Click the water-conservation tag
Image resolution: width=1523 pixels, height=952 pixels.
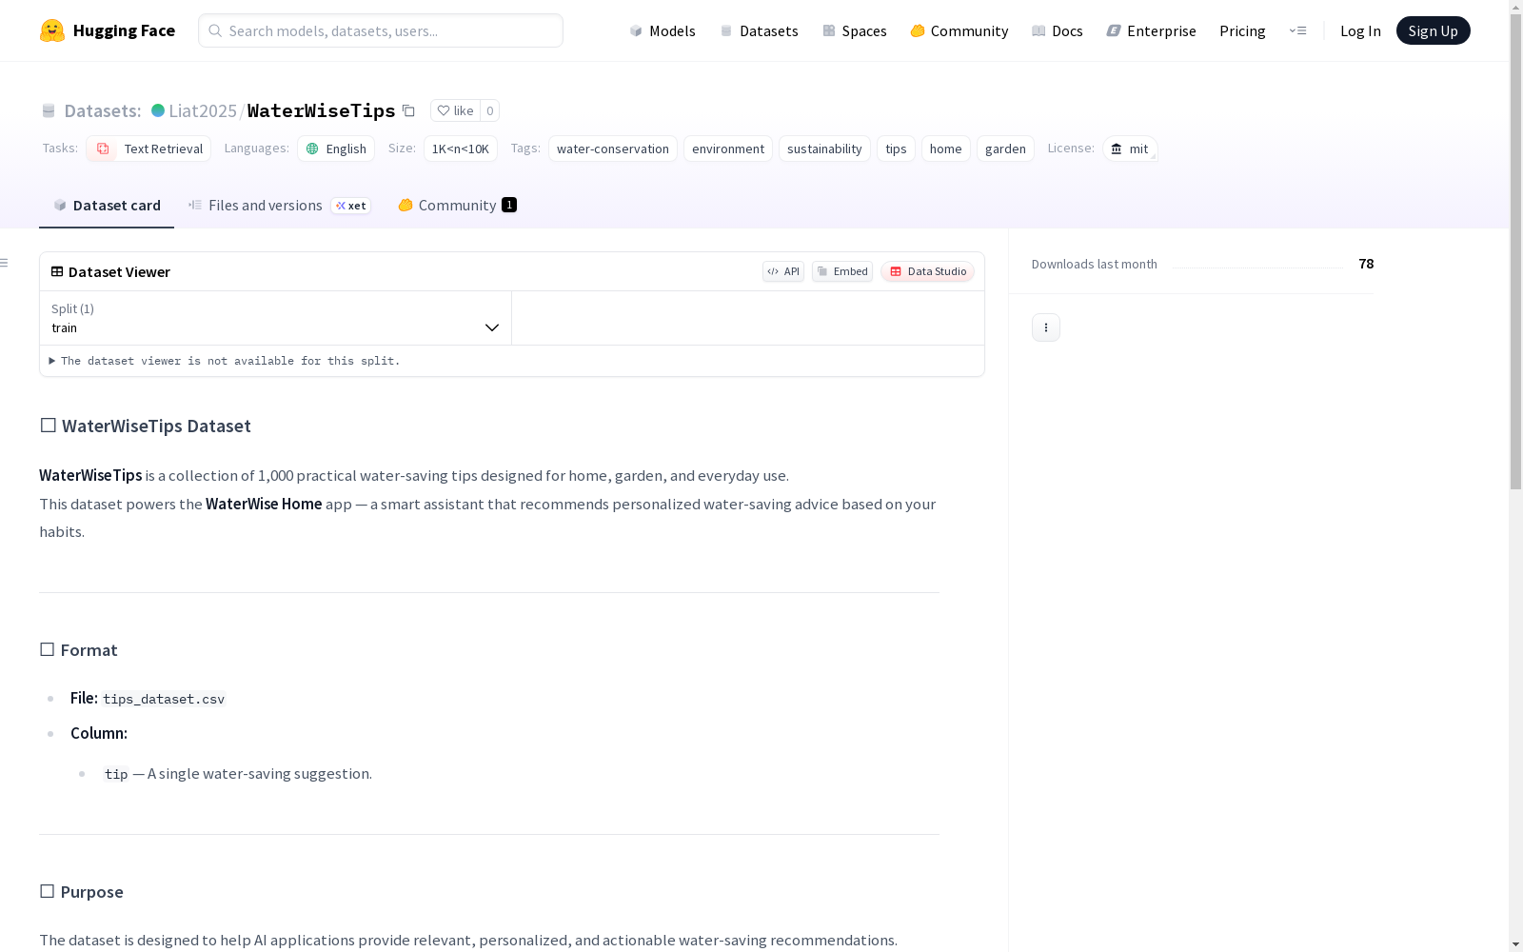(613, 149)
